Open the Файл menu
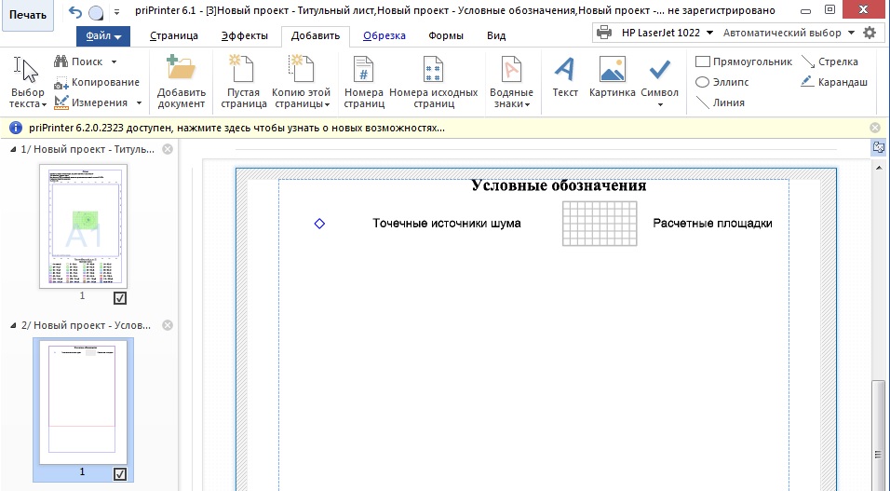 click(102, 36)
